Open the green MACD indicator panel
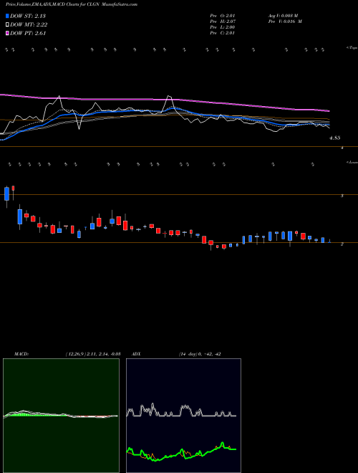358x473 pixels. click(61, 416)
